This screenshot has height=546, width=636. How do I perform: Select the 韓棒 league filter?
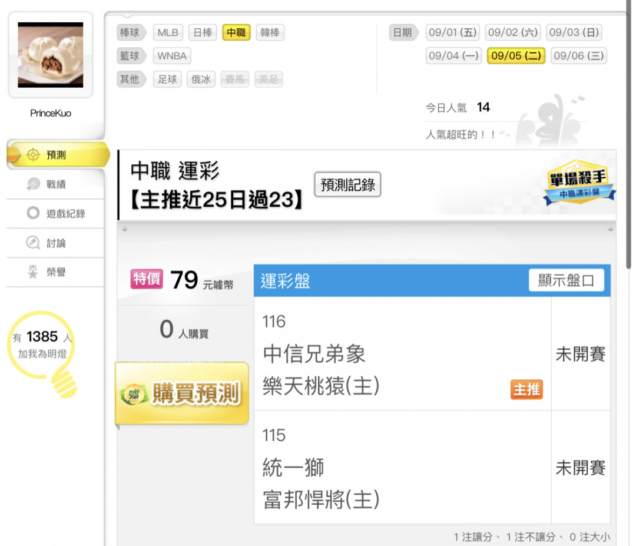270,32
